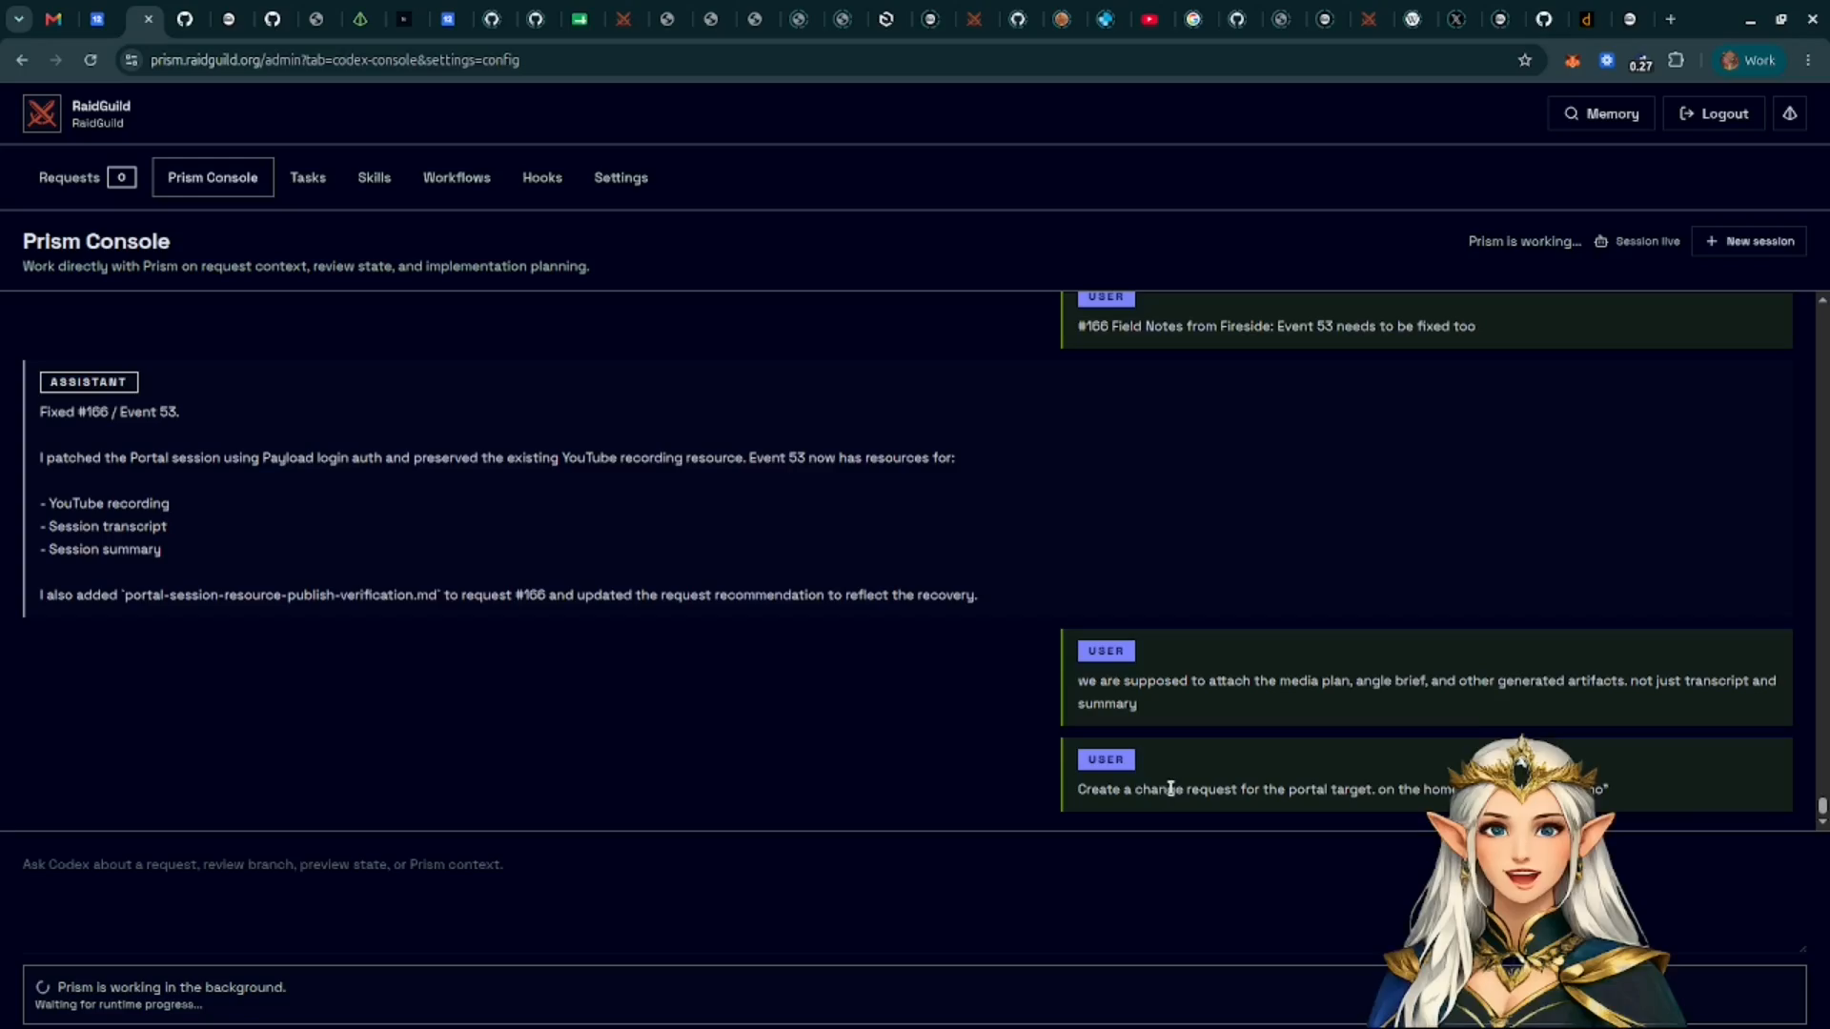Close the active Prism browser tab
Image resolution: width=1830 pixels, height=1029 pixels.
(x=148, y=19)
